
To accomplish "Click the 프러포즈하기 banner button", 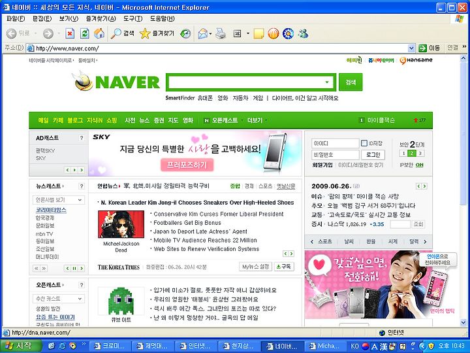I will (187, 165).
